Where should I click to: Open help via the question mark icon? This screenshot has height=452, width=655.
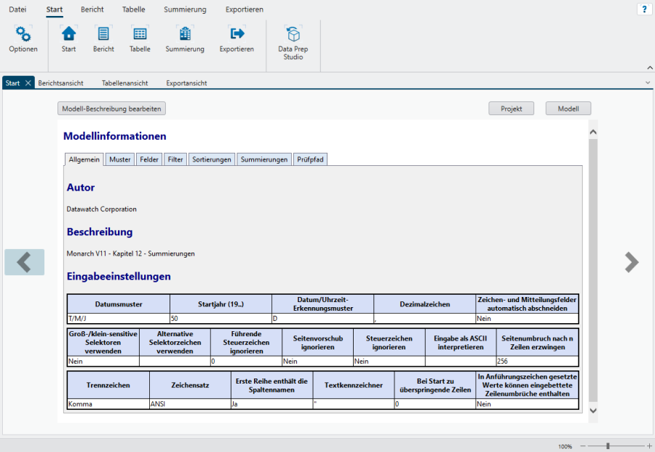643,9
